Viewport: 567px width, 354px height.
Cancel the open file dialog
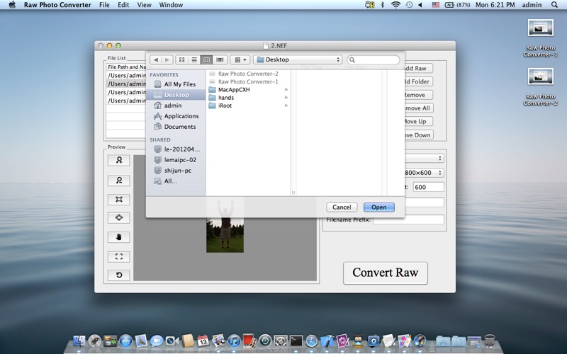342,207
